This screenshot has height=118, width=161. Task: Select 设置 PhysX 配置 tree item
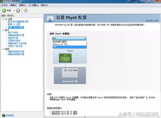[x=16, y=27]
